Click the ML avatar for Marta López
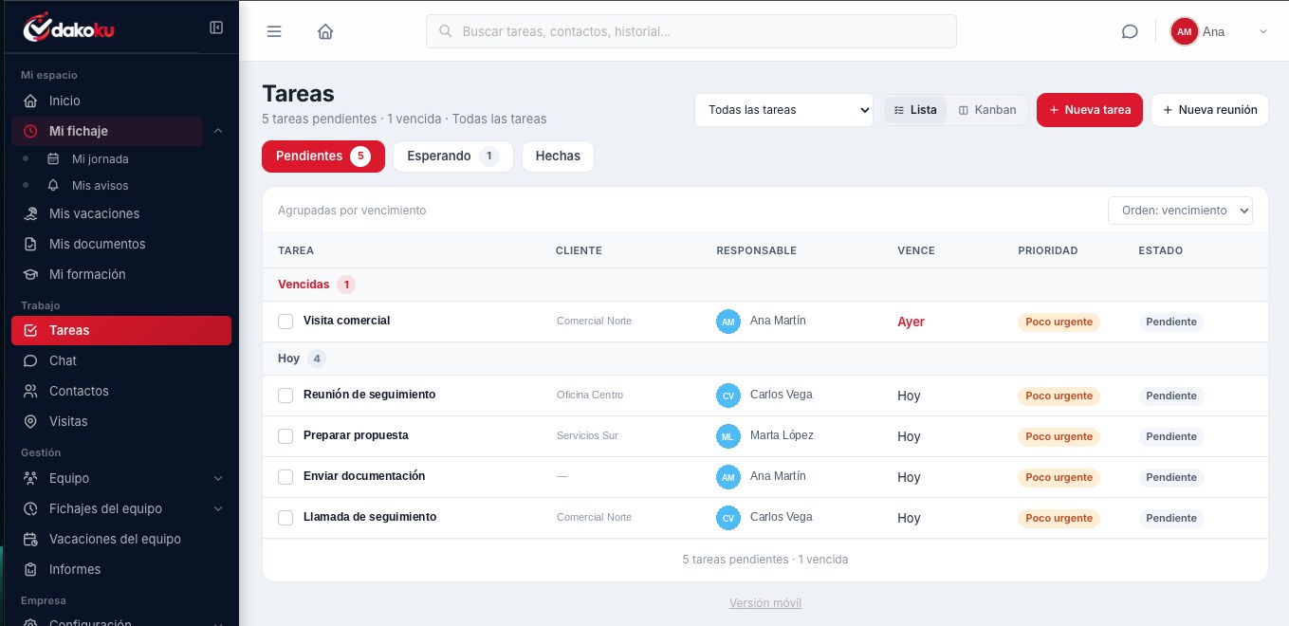The height and width of the screenshot is (626, 1289). (728, 436)
